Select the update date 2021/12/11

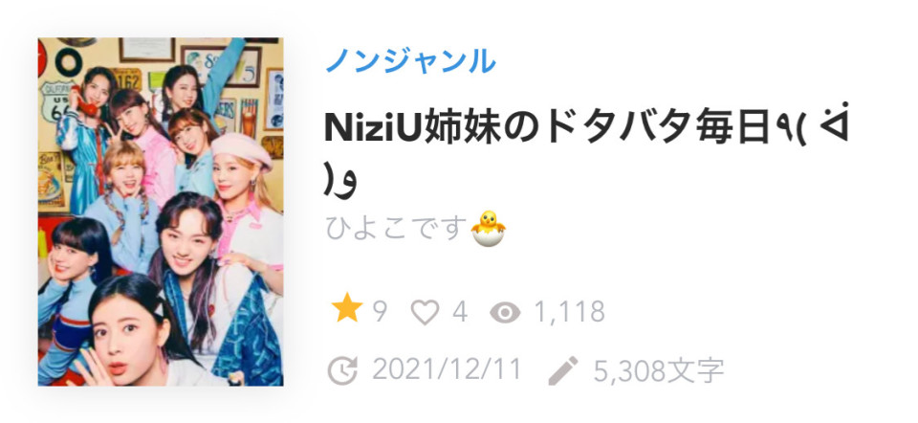447,369
